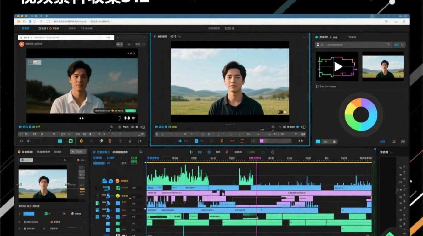The width and height of the screenshot is (423, 236).
Task: Click the orange circle icon in timeline track header
Action: (x=117, y=181)
